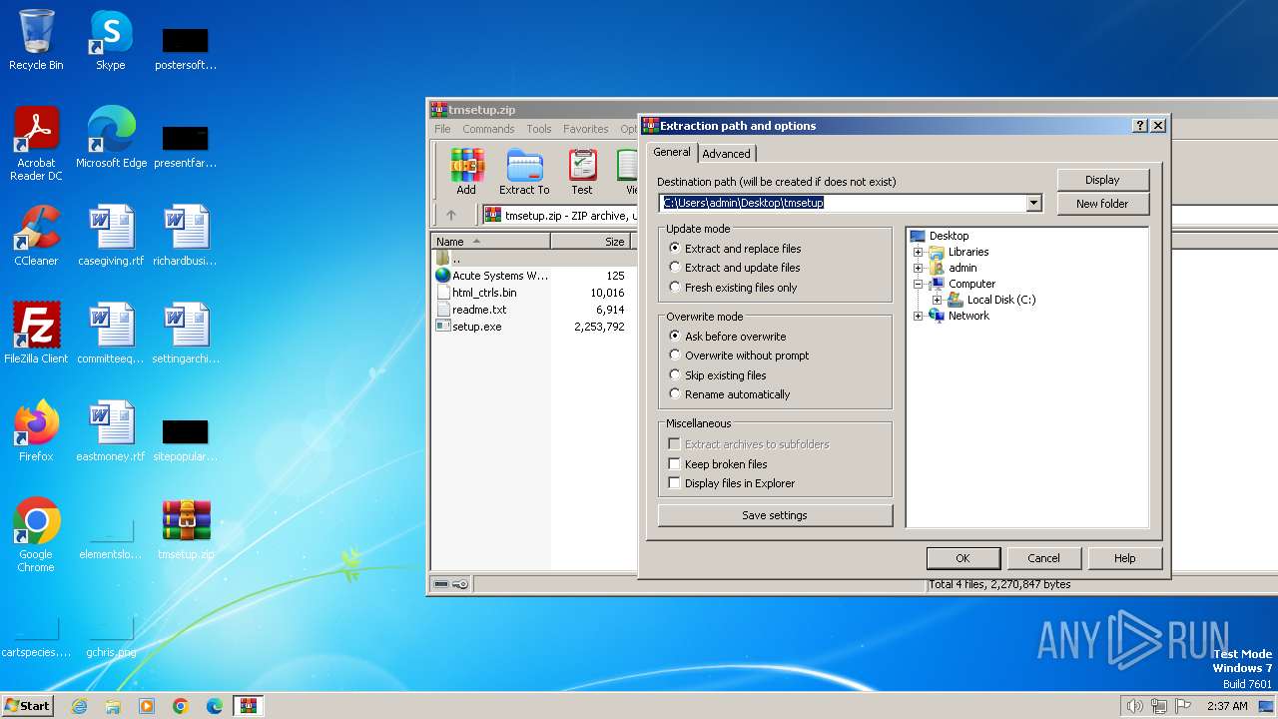Viewport: 1278px width, 719px height.
Task: Click the Display button
Action: [1102, 180]
